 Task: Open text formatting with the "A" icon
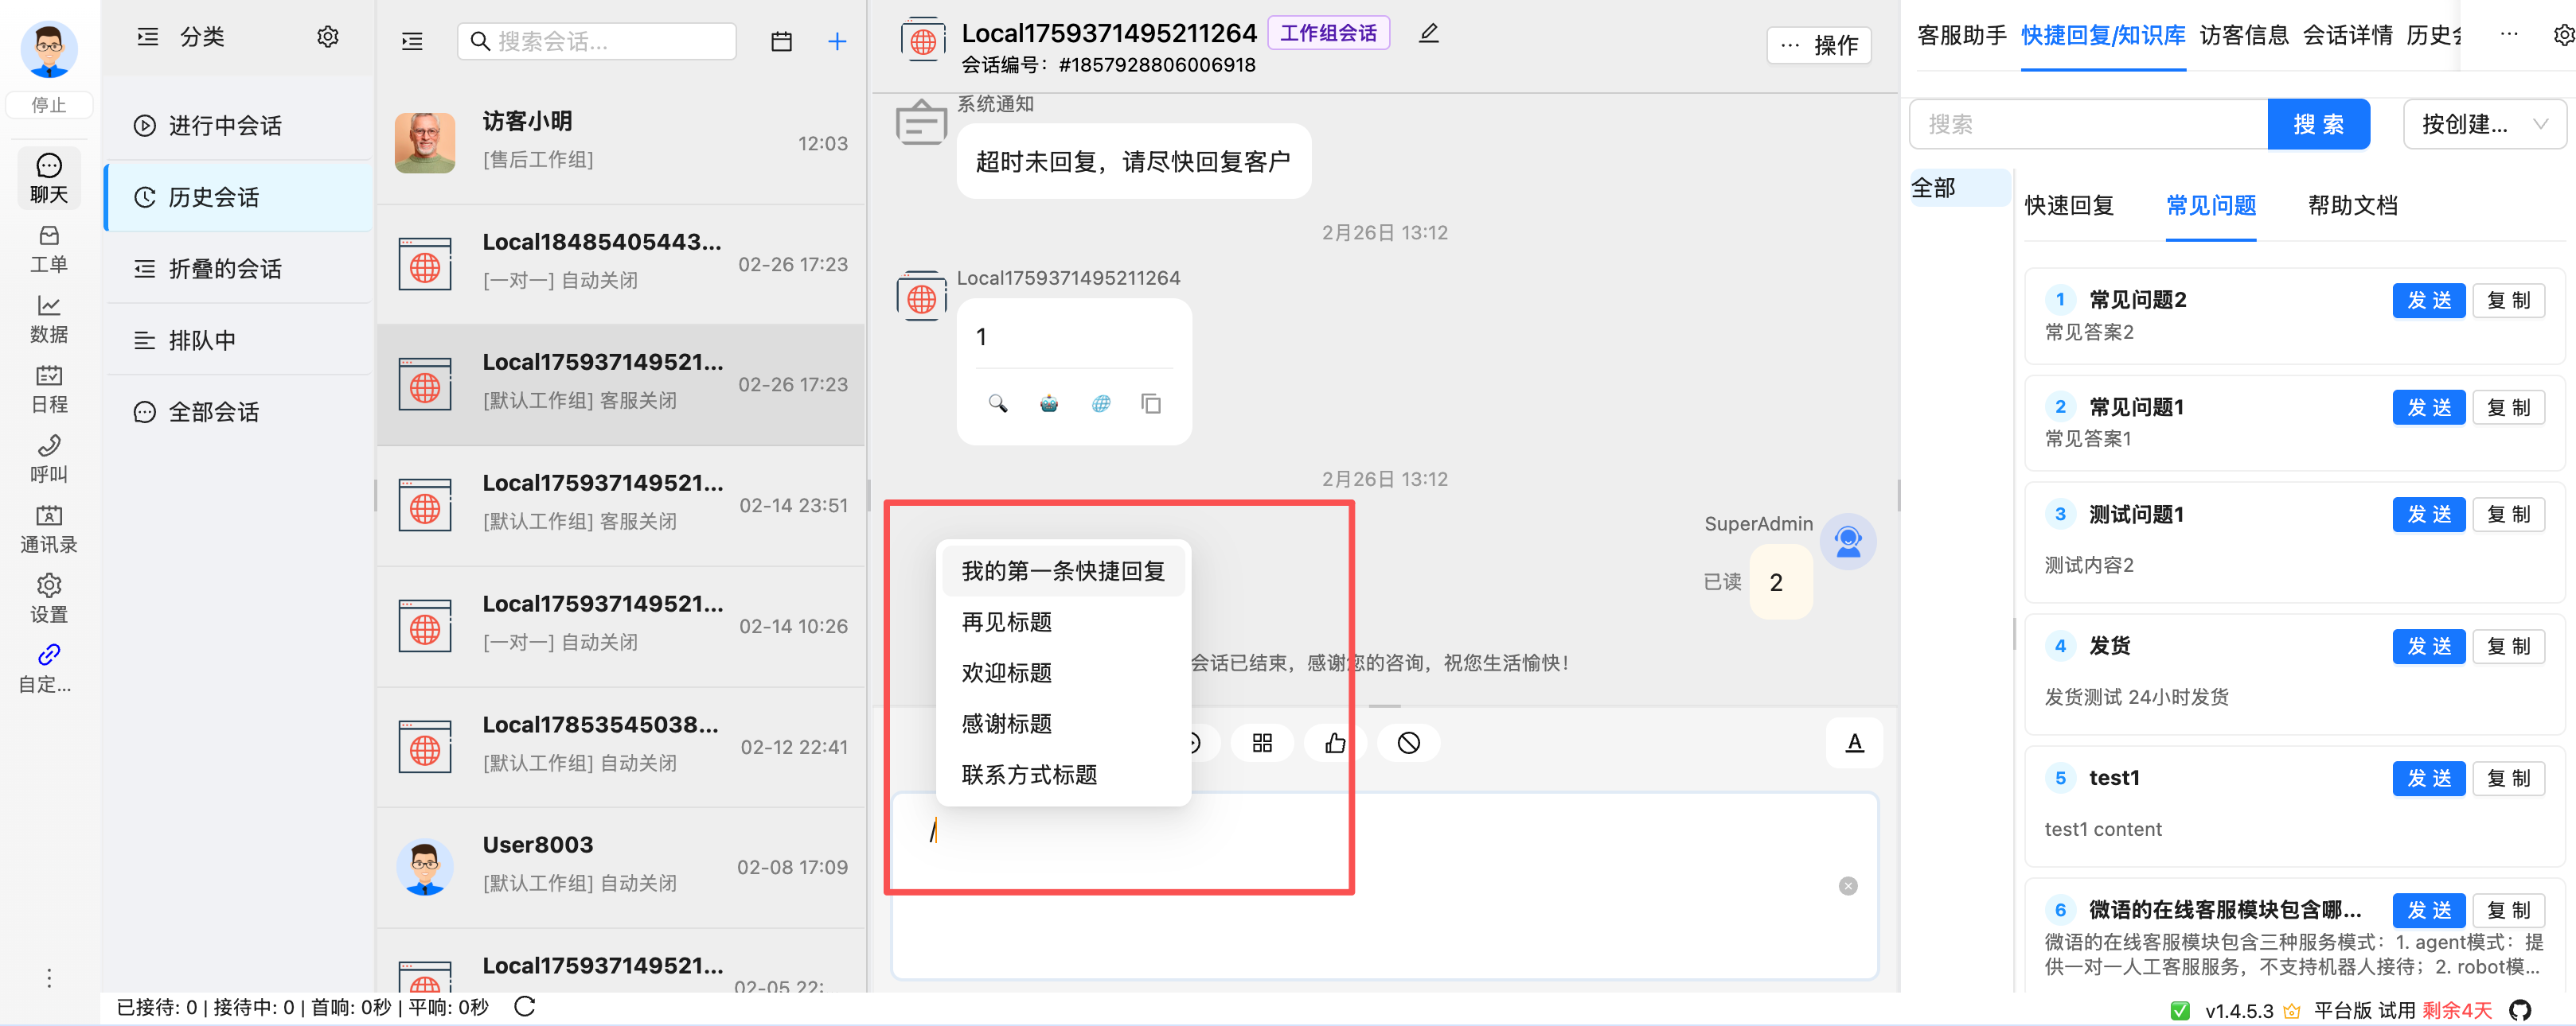tap(1854, 742)
